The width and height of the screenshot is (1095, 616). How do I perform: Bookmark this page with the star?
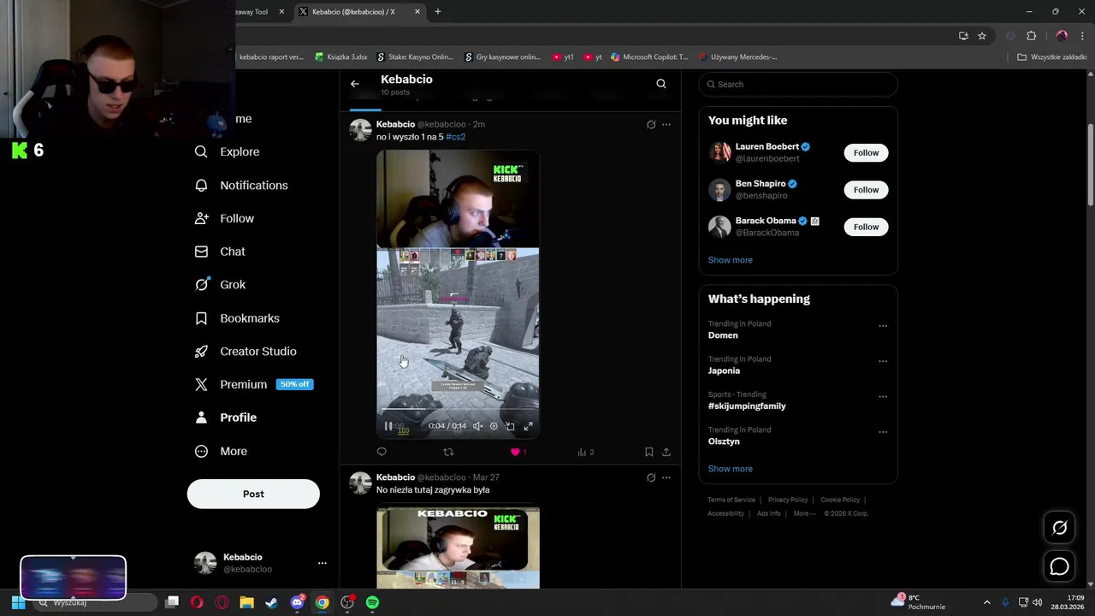[x=982, y=36]
